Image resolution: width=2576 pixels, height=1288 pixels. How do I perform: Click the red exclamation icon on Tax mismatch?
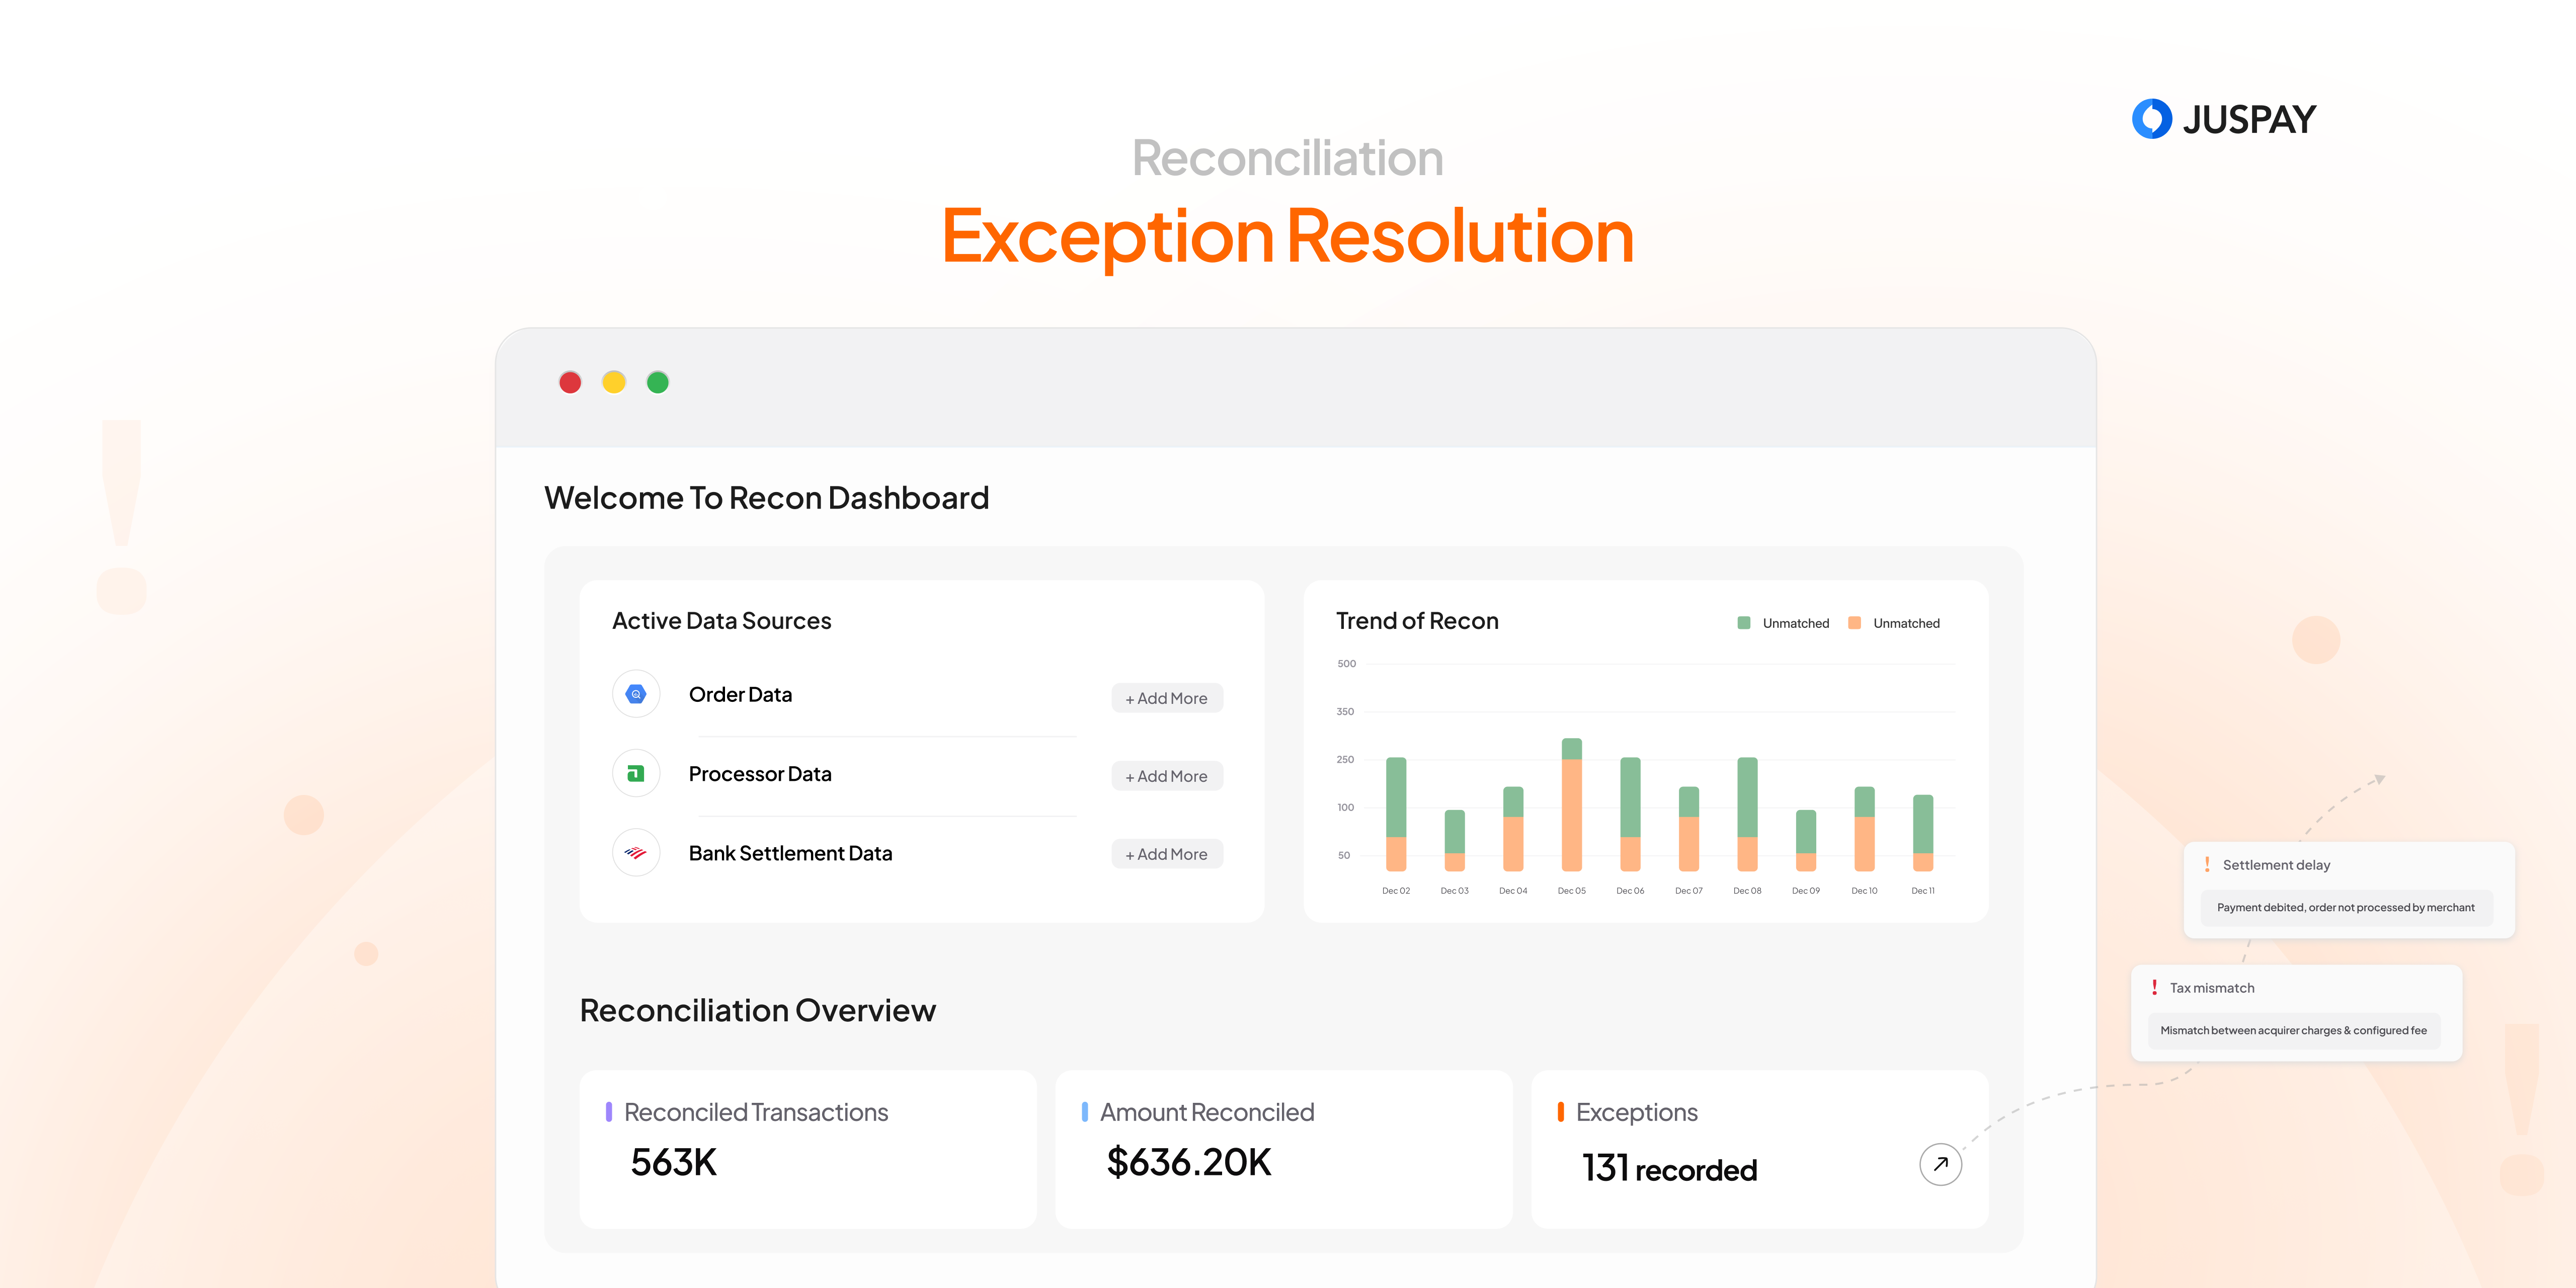pyautogui.click(x=2154, y=987)
